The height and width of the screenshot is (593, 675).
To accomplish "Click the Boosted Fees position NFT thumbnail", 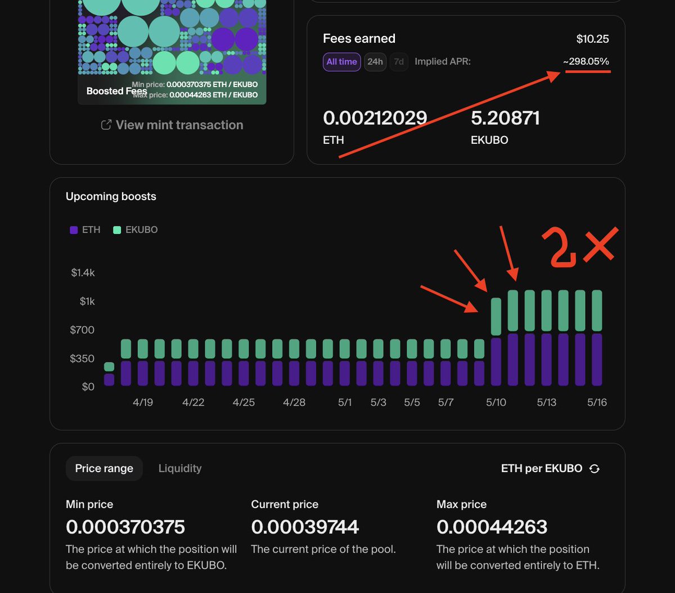I will 172,52.
